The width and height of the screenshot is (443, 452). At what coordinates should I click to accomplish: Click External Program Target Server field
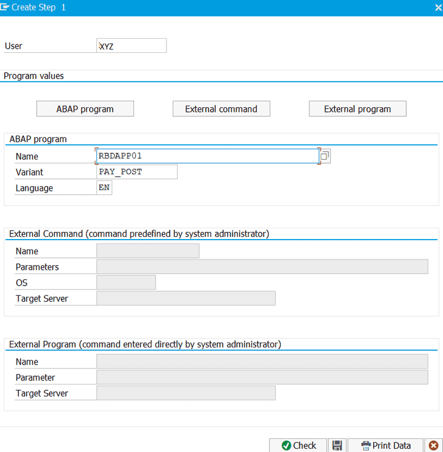186,394
